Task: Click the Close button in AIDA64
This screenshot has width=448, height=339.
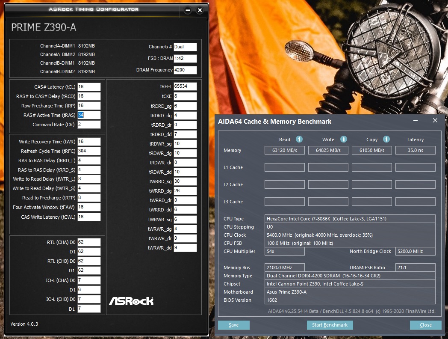Action: tap(425, 325)
